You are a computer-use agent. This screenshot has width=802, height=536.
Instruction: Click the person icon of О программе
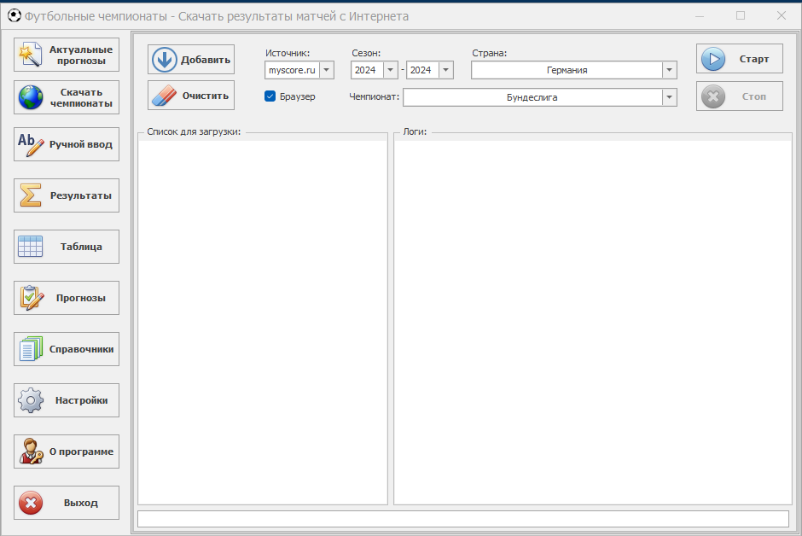[x=32, y=452]
